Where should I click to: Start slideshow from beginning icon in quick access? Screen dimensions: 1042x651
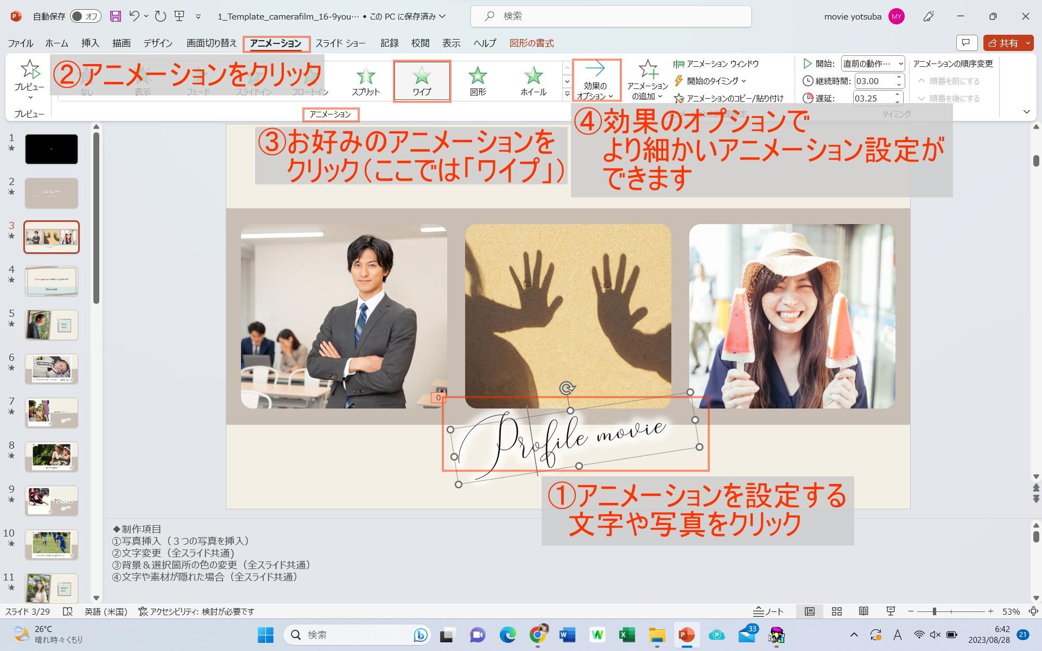[x=180, y=16]
